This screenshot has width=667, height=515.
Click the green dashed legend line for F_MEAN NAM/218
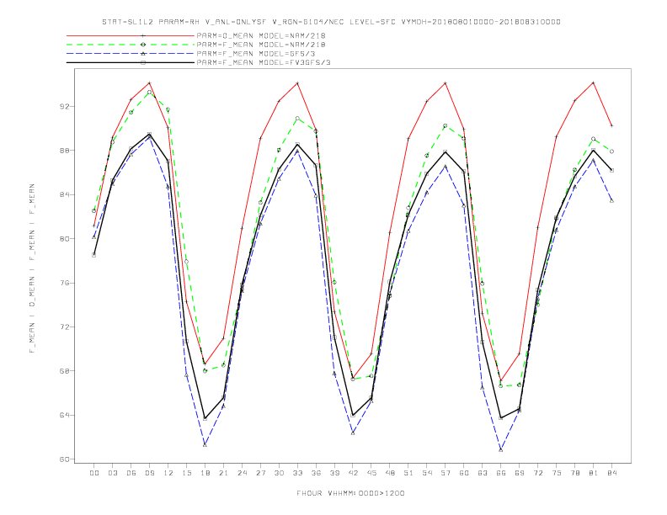click(131, 45)
